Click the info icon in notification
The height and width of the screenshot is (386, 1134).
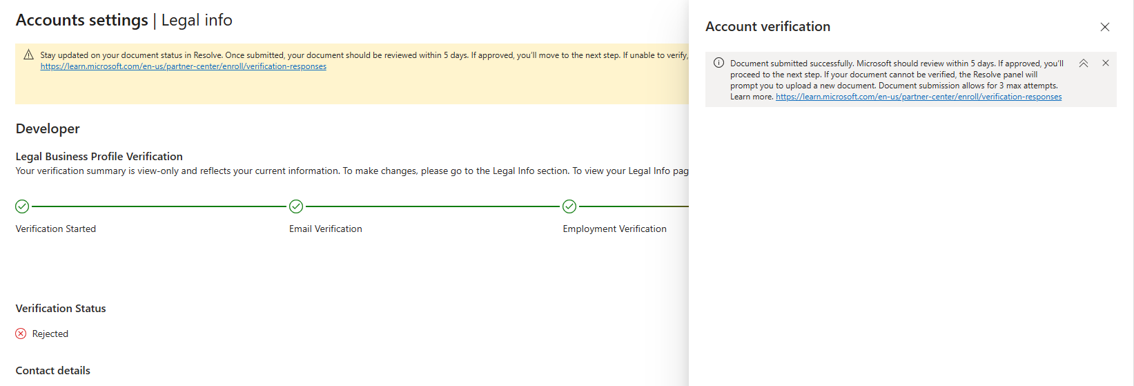click(x=718, y=63)
